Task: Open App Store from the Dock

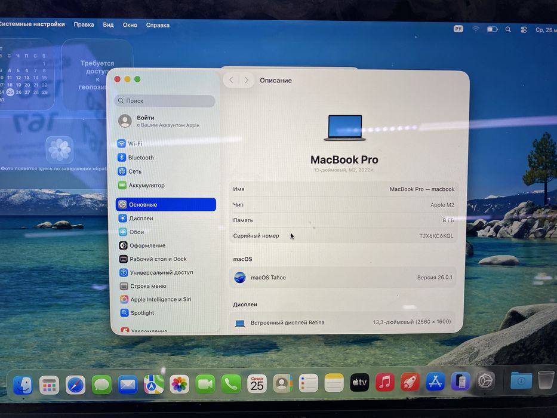Action: click(435, 382)
